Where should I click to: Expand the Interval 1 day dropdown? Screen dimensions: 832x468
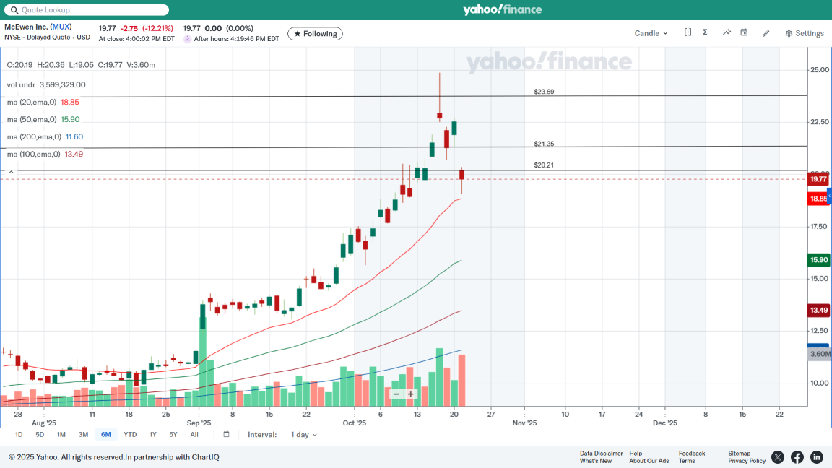pyautogui.click(x=303, y=435)
